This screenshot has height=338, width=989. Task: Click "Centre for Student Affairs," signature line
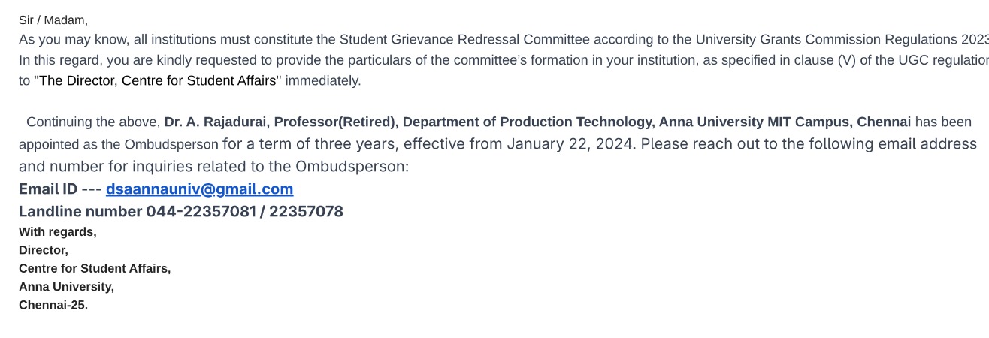(95, 268)
